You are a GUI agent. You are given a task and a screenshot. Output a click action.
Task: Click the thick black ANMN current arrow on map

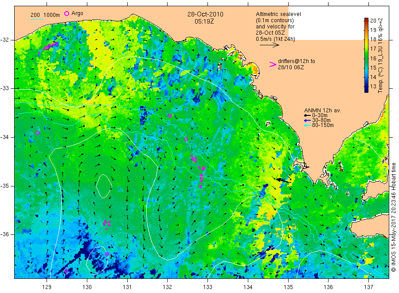[x=282, y=180]
